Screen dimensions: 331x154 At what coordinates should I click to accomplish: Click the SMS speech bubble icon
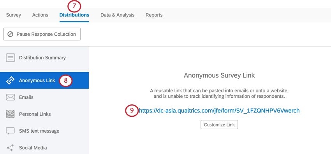(x=11, y=131)
